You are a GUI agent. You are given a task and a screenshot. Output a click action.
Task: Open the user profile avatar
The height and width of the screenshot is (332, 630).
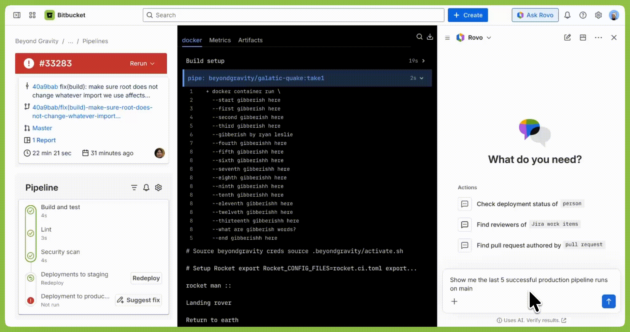click(x=614, y=15)
